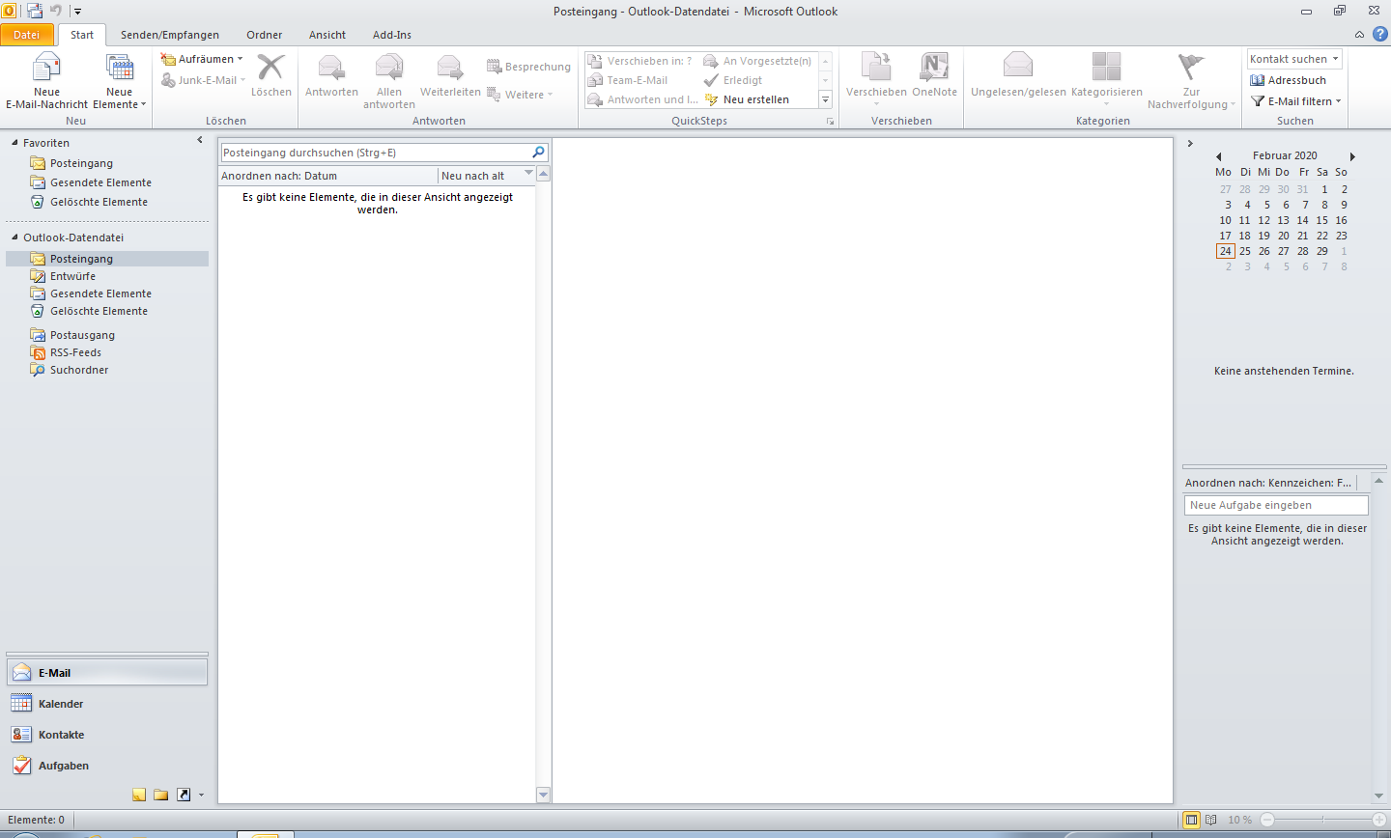This screenshot has width=1391, height=838.
Task: Click the Kontakt suchen field
Action: pyautogui.click(x=1294, y=59)
